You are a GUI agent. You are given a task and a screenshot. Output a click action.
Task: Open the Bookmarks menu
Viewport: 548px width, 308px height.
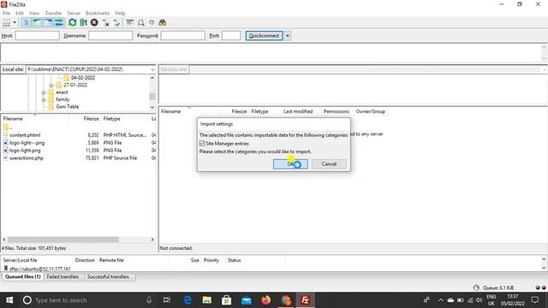click(98, 13)
